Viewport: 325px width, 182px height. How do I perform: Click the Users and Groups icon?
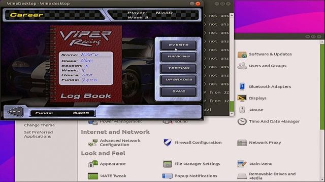pos(242,66)
